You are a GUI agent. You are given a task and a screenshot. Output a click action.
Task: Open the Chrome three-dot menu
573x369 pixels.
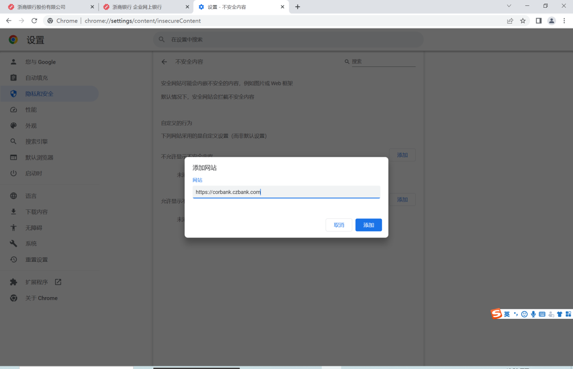[564, 21]
